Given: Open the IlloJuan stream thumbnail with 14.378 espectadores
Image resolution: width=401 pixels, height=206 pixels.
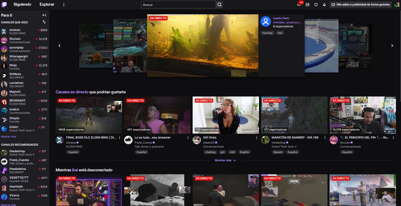Looking at the screenshot, I should click(363, 115).
